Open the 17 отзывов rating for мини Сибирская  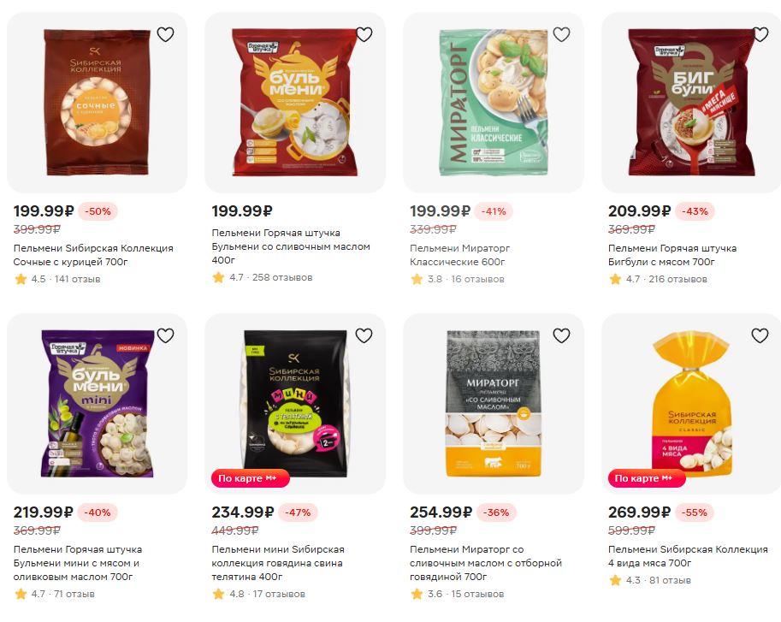[x=259, y=594]
